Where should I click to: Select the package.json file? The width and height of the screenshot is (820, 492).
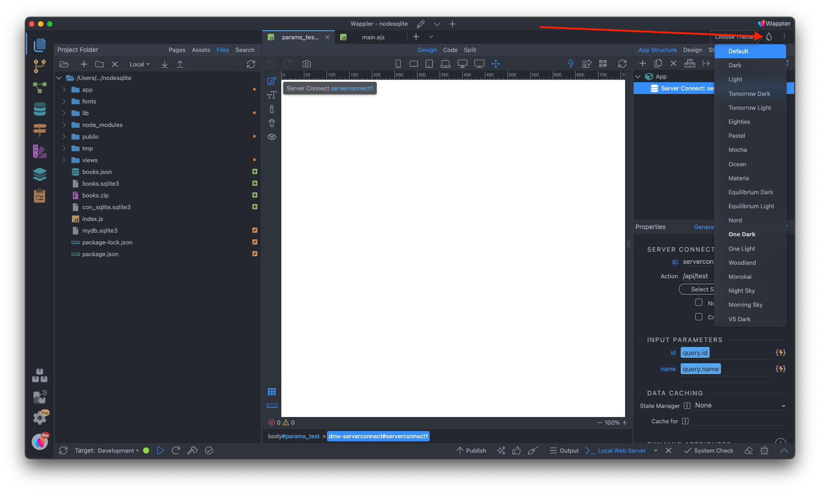point(100,254)
